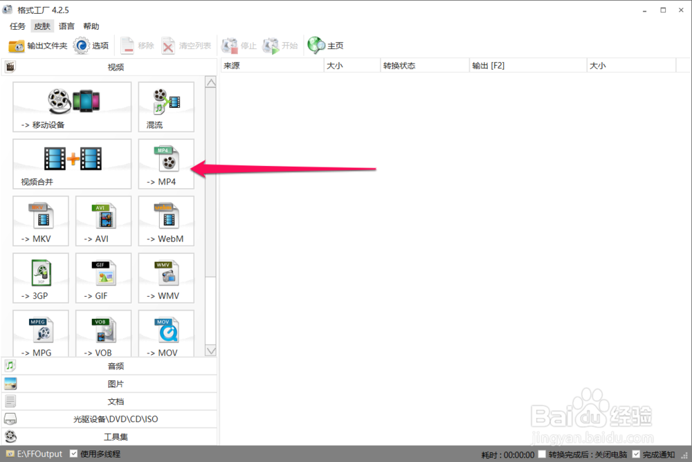
Task: Click the first 大小 size column header
Action: (352, 66)
